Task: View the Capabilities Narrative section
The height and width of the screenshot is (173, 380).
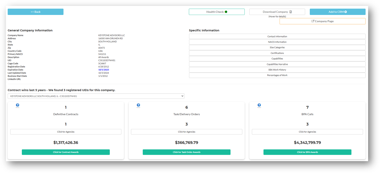Action: [277, 64]
